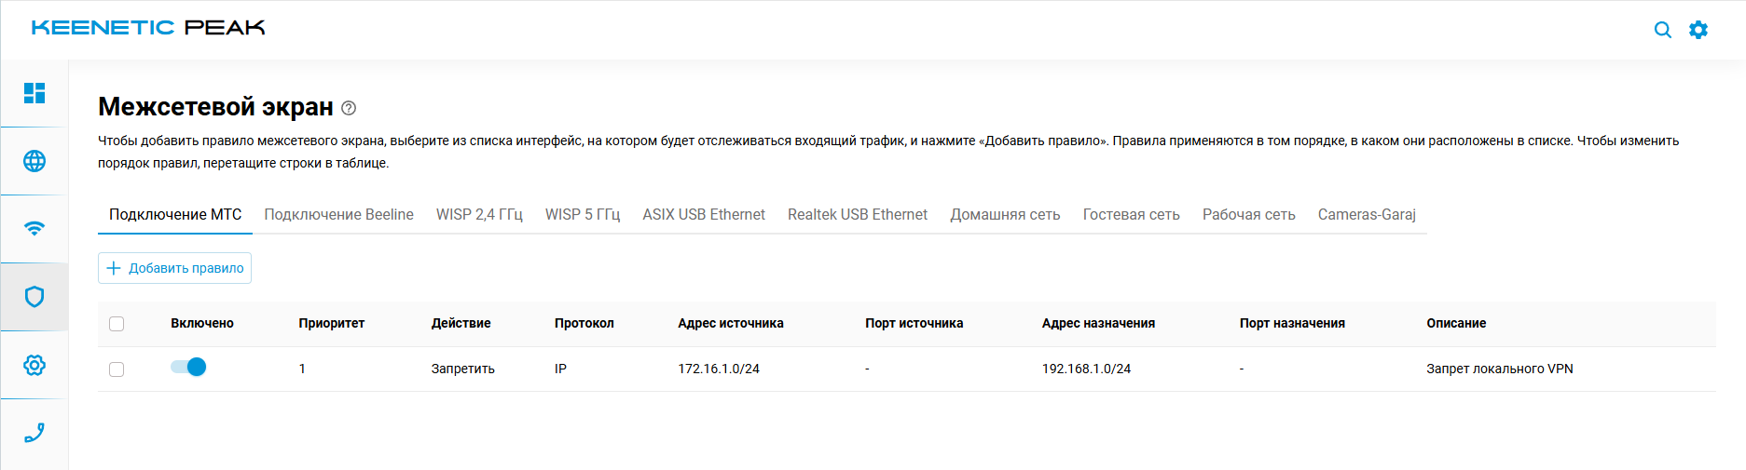Open the management gear section in sidebar
The width and height of the screenshot is (1746, 470).
(34, 365)
